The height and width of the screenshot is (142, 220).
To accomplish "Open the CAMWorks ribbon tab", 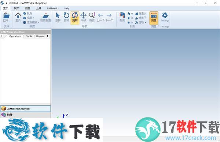I will tap(53, 8).
